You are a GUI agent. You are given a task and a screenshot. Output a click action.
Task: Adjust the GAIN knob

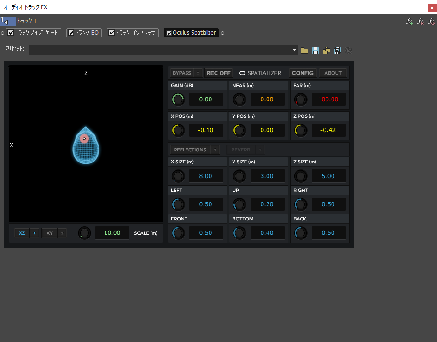click(x=178, y=99)
